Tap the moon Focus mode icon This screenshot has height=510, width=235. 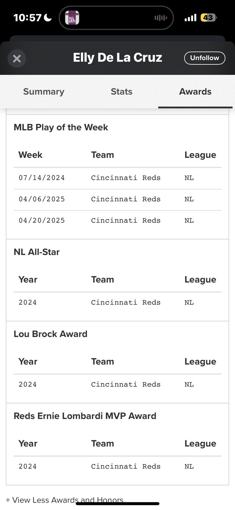point(48,18)
